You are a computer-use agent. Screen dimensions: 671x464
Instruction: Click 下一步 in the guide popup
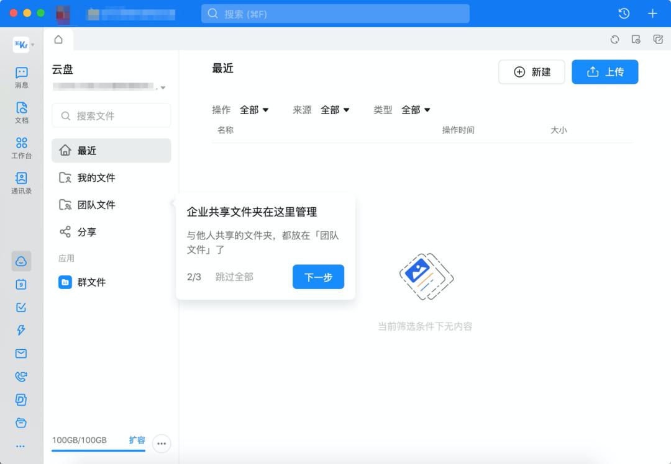[318, 277]
